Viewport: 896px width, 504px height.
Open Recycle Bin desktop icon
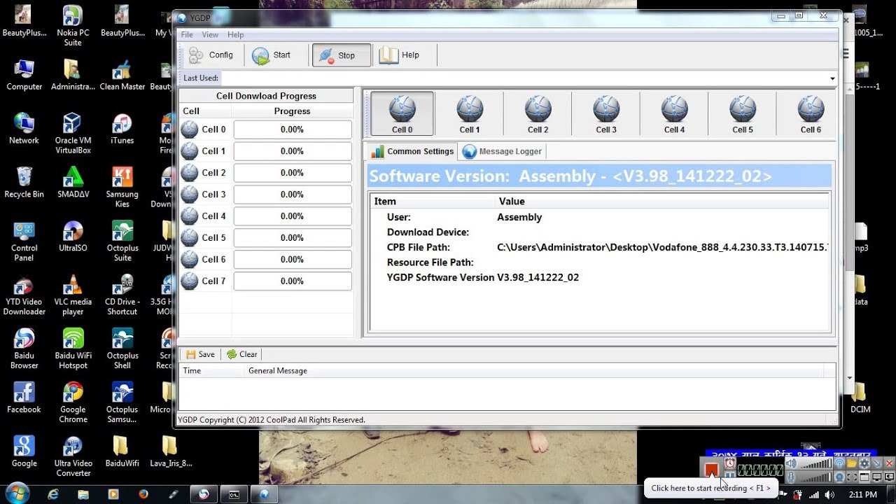24,182
